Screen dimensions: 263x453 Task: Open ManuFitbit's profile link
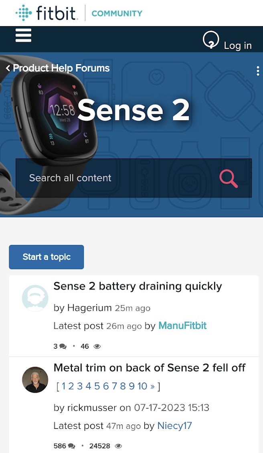(x=182, y=325)
